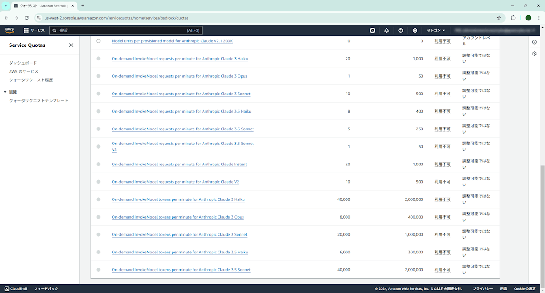Click 利用不可 in Claude V2 requests row
Screen dimensions: 545x293
click(x=442, y=182)
